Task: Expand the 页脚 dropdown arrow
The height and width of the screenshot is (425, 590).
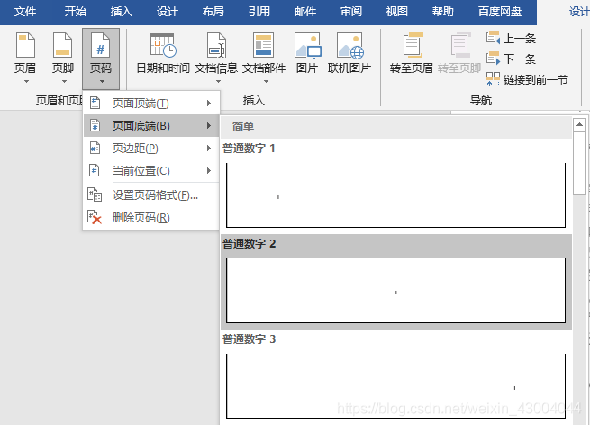Action: point(64,81)
